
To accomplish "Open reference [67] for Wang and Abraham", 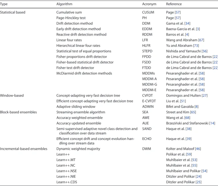I will tap(201, 40).
